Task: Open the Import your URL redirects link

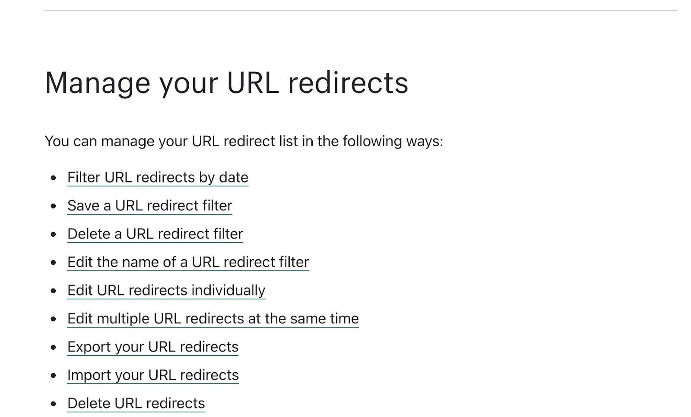Action: coord(153,375)
